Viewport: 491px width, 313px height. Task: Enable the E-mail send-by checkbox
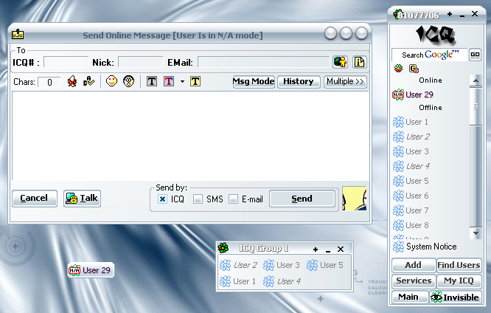pos(233,199)
